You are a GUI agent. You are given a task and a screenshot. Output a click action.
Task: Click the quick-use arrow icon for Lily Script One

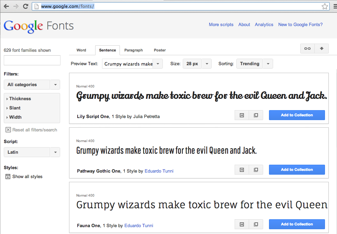(241, 115)
